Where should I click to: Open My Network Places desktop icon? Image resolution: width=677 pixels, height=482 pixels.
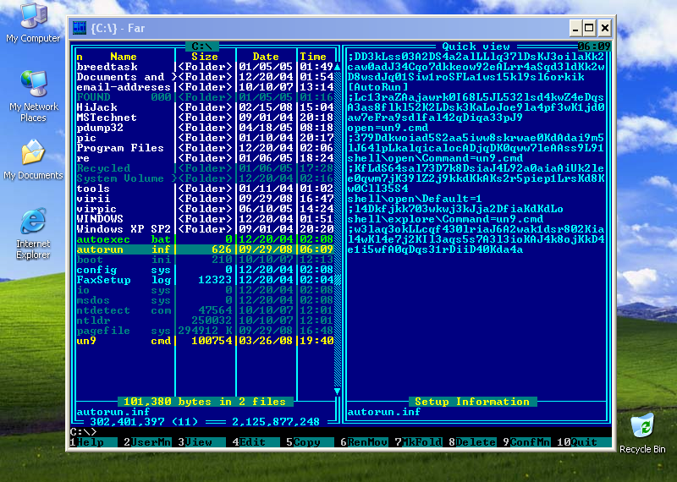33,96
